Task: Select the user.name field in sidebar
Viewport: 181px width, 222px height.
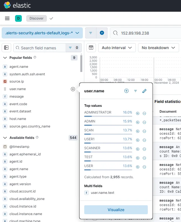Action: pyautogui.click(x=18, y=89)
